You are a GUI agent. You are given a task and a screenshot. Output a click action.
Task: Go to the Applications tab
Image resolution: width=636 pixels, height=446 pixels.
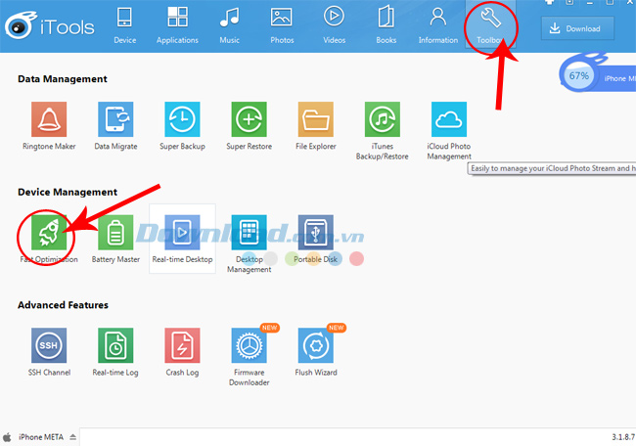click(x=177, y=24)
